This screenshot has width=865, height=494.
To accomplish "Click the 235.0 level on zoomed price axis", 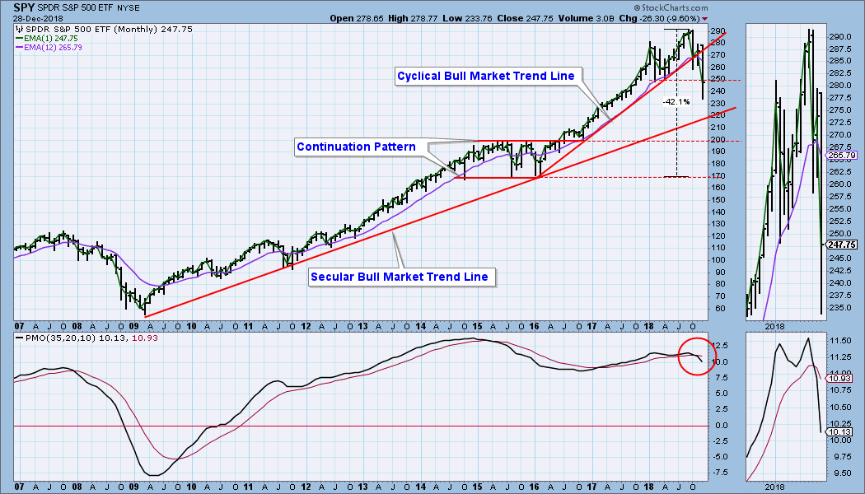I will pyautogui.click(x=839, y=308).
